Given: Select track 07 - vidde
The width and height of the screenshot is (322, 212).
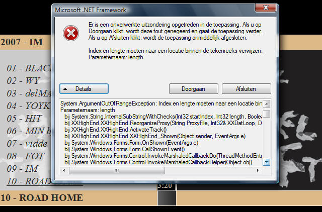Looking at the screenshot, I should [27, 143].
